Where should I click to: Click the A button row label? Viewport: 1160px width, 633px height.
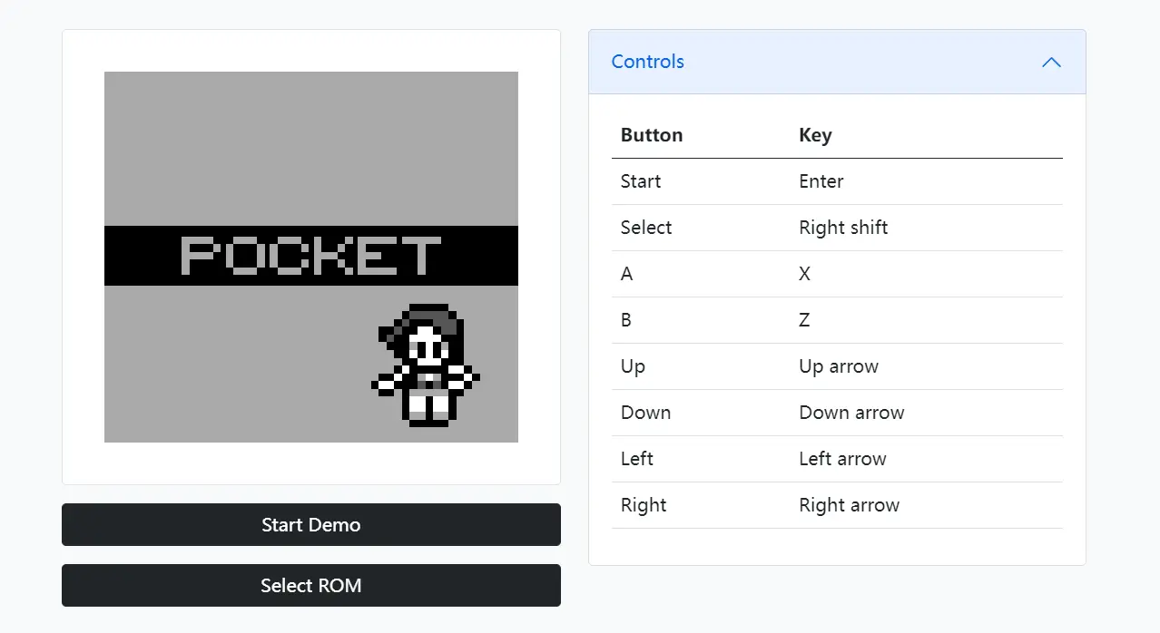click(626, 274)
